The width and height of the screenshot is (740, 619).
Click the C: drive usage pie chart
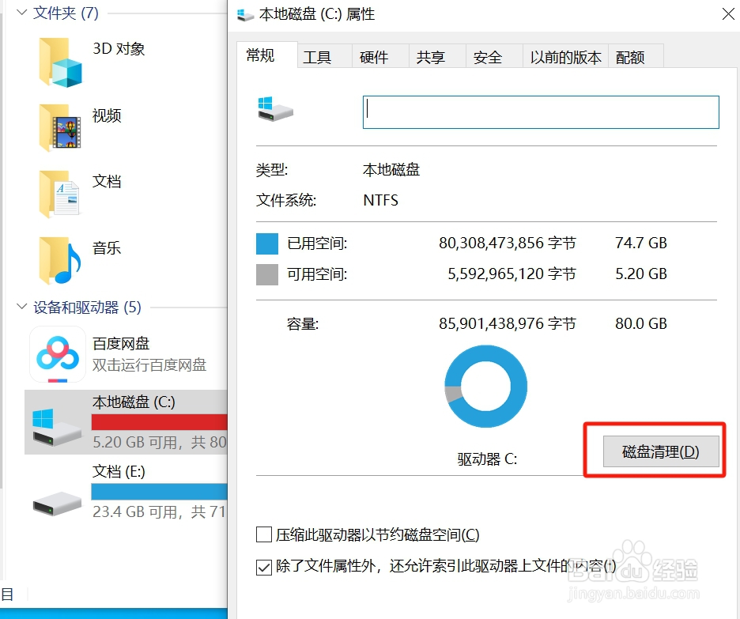tap(485, 386)
